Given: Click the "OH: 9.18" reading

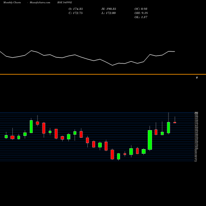Looking at the screenshot, I should point(141,13).
